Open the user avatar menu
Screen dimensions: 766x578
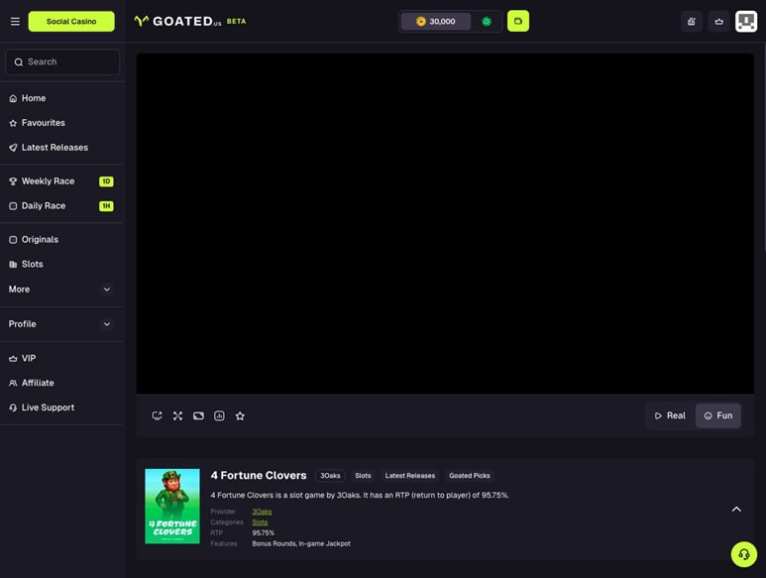click(x=746, y=22)
